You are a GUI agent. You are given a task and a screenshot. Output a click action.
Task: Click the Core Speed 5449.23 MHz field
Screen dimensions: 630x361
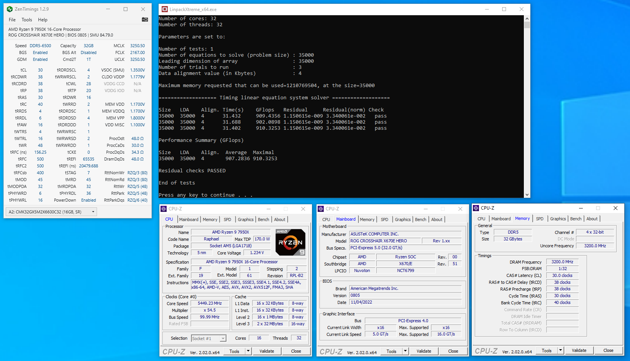pyautogui.click(x=210, y=304)
